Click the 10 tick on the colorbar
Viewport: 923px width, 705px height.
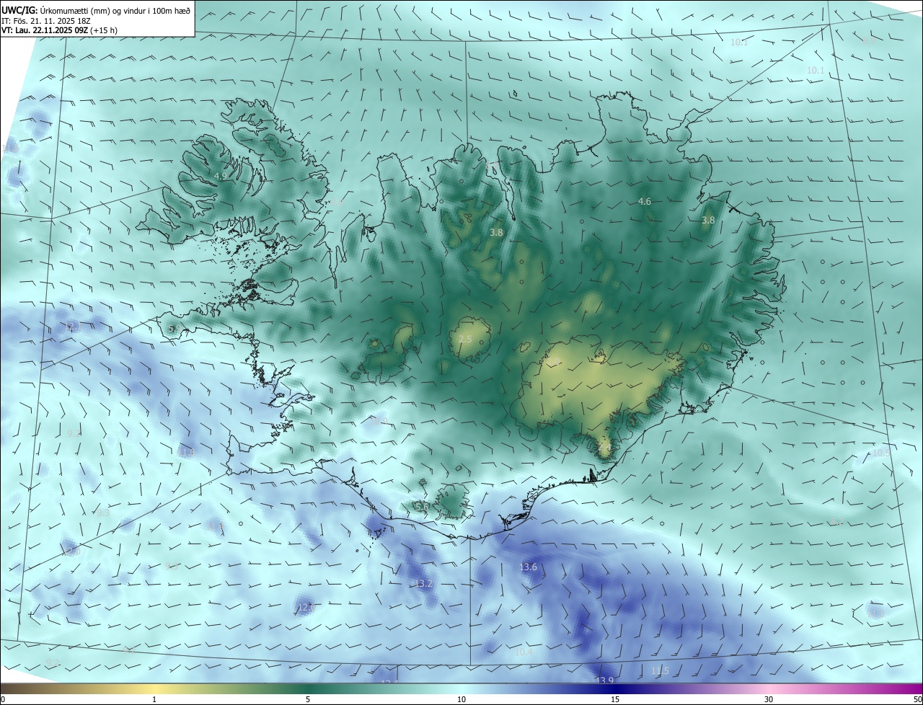461,699
